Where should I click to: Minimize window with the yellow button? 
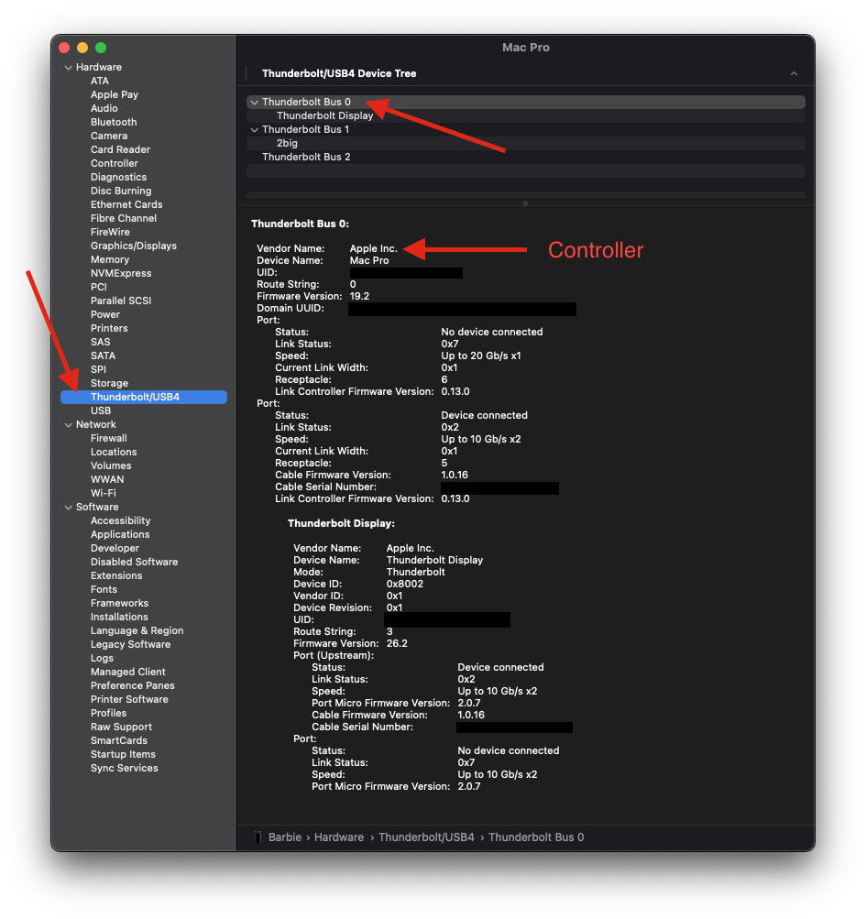[x=82, y=48]
